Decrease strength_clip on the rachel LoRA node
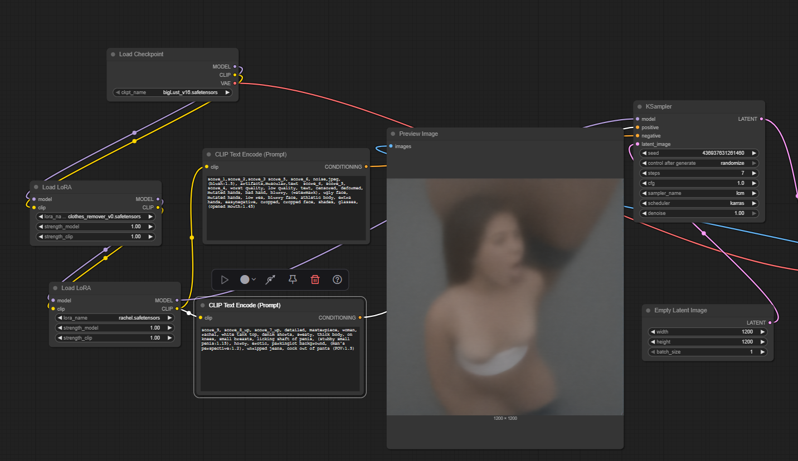This screenshot has height=461, width=798. tap(60, 338)
